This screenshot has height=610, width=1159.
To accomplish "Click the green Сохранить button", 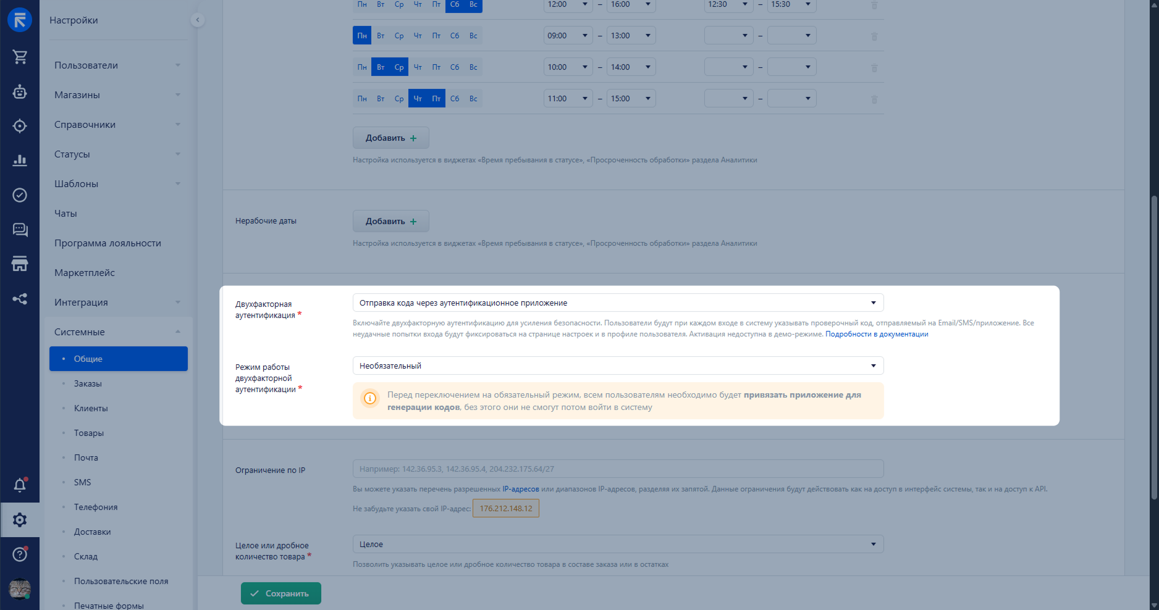I will click(281, 593).
